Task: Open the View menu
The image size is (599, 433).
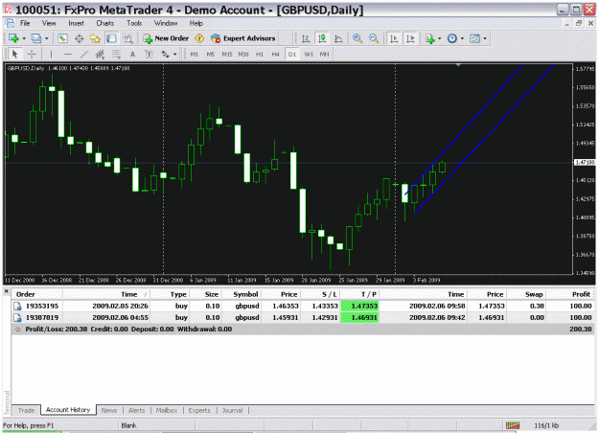Action: click(x=49, y=23)
